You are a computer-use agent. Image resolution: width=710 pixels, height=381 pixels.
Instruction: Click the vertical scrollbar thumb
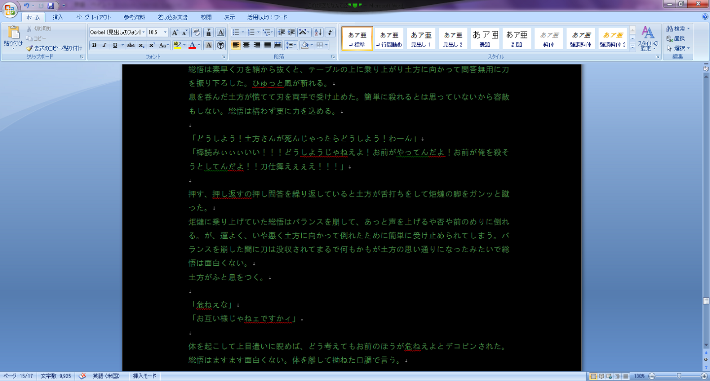[706, 301]
